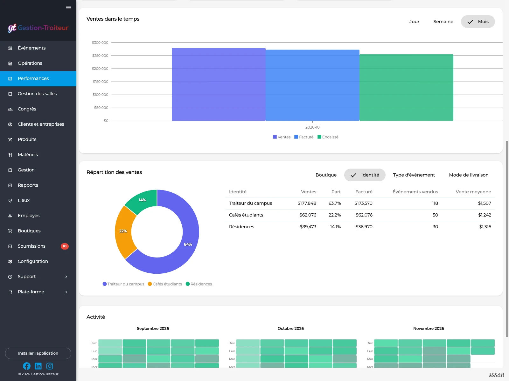
Task: Click the Employés icon
Action: tap(10, 216)
